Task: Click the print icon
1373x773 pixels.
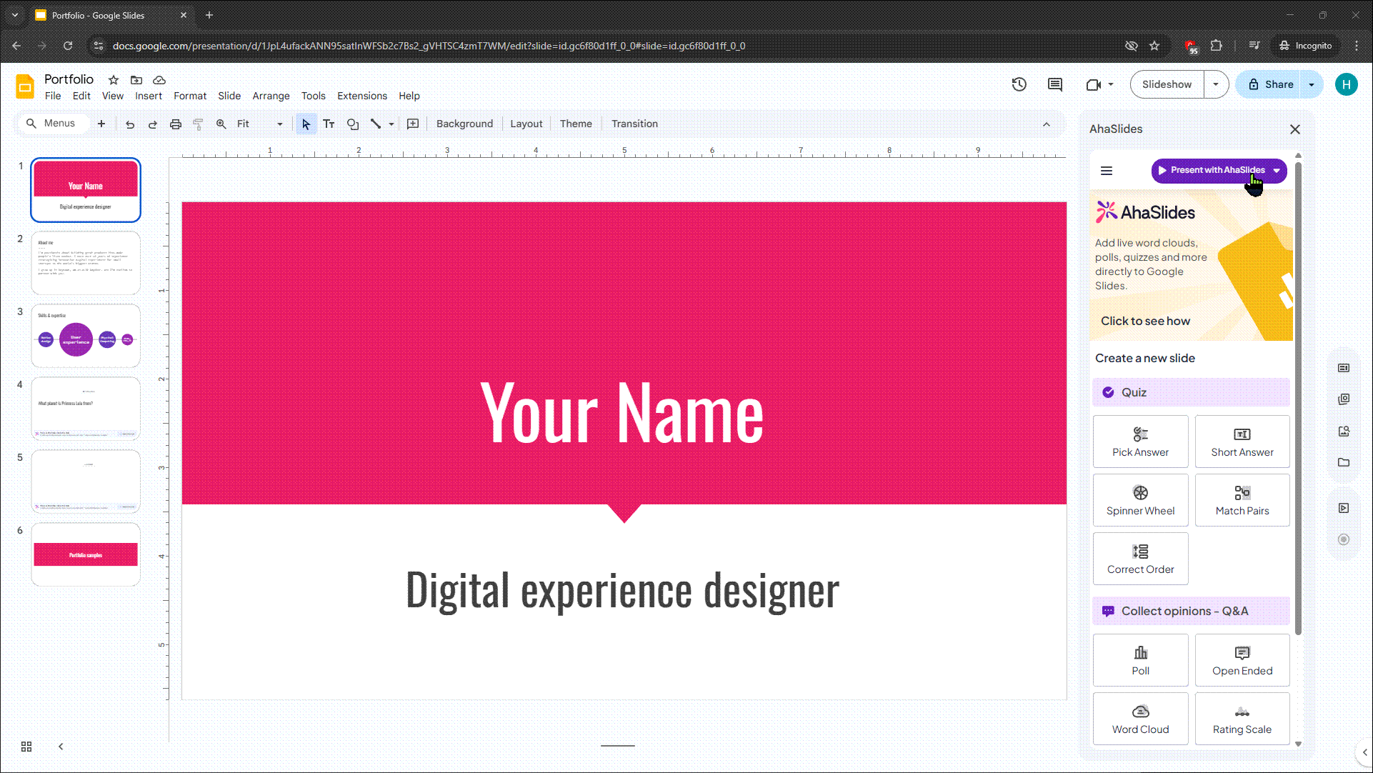Action: [176, 124]
